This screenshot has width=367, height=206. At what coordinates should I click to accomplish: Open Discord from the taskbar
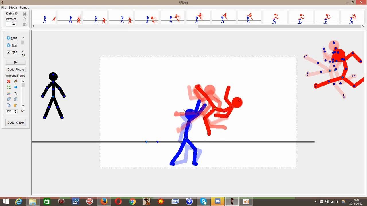(218, 201)
